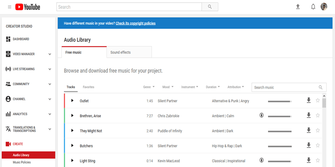Click the Outlet popularity bar
The image size is (335, 167).
point(280,101)
